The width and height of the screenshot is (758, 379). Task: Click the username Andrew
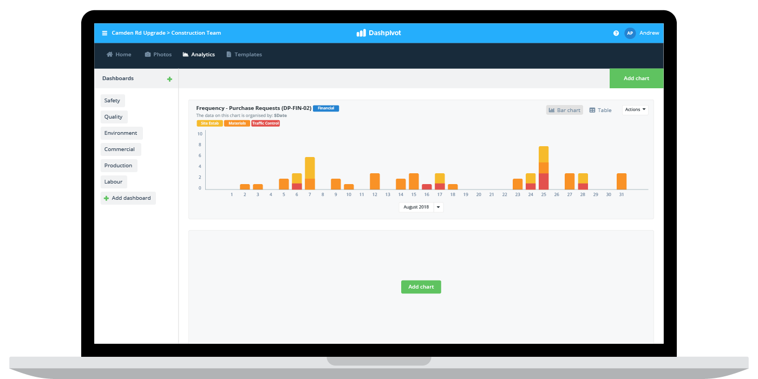pos(649,33)
